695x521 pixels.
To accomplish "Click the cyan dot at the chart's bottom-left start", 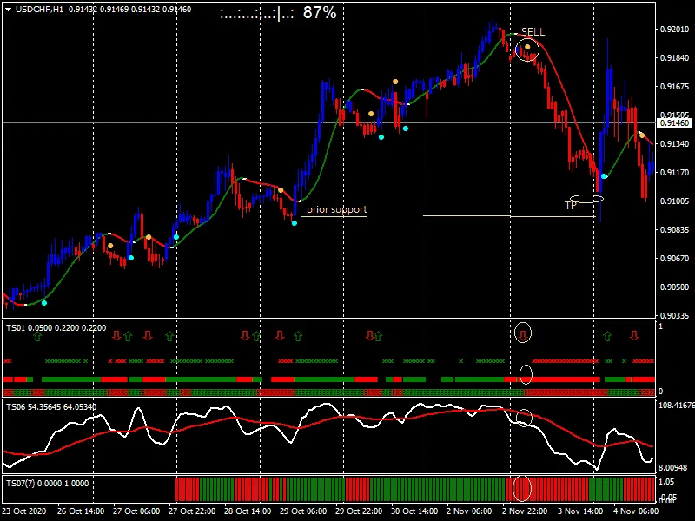I will [x=43, y=304].
